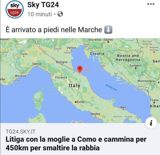Image resolution: width=160 pixels, height=155 pixels.
Task: Click the Google logo on the map
Action: (76, 122)
